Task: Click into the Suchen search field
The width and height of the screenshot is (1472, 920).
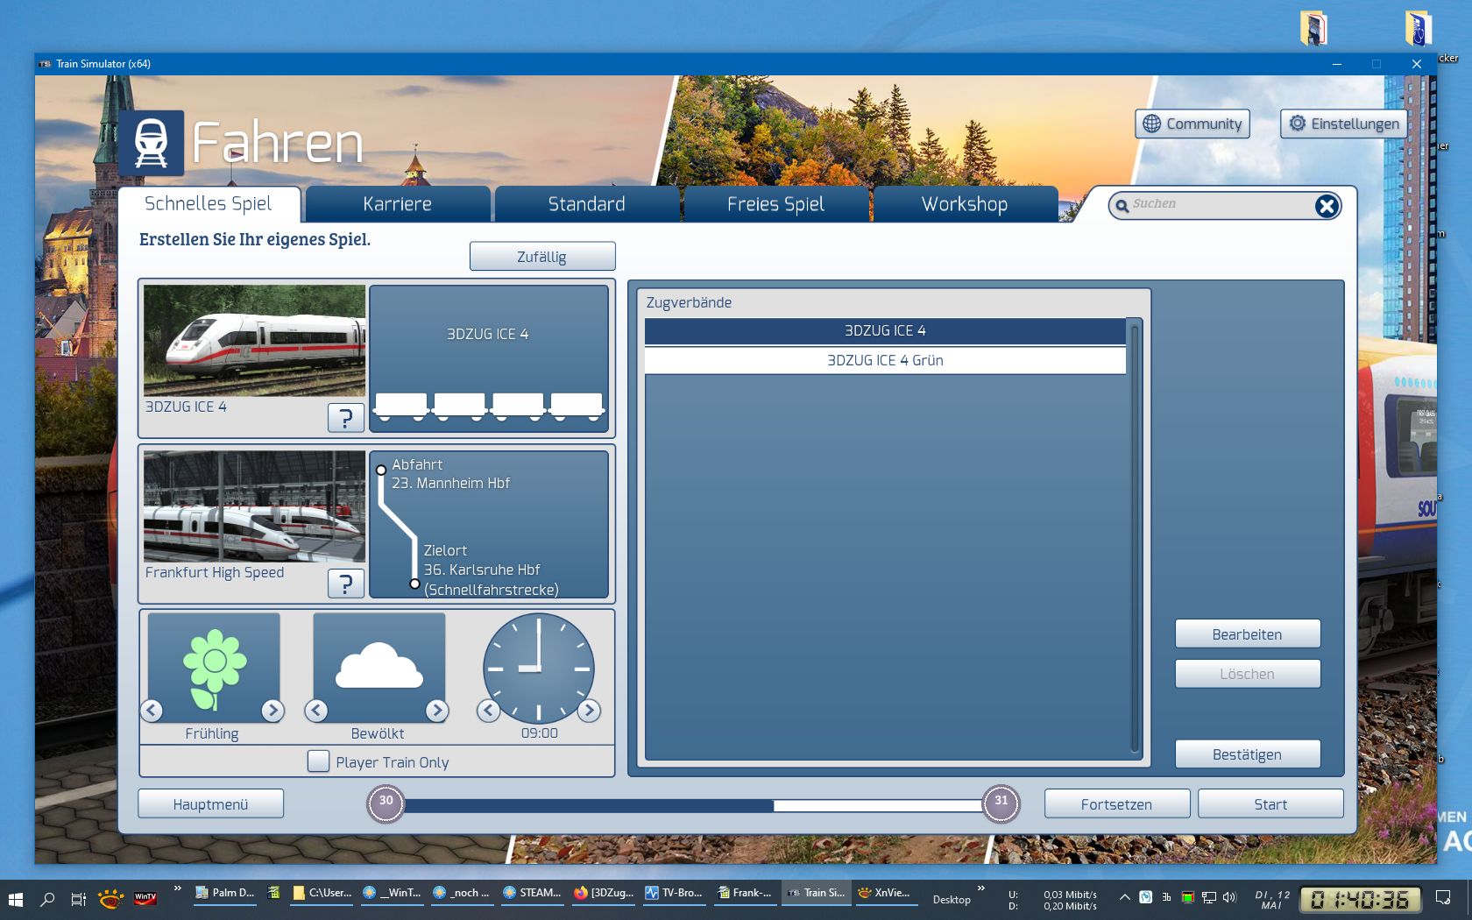Action: tap(1218, 204)
